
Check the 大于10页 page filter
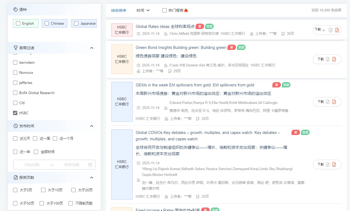tap(43, 190)
